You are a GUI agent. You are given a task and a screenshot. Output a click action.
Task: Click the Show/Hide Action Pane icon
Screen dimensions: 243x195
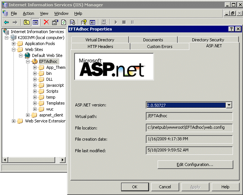(x=92, y=22)
